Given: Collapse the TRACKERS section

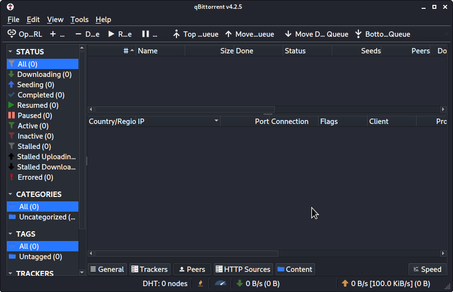Looking at the screenshot, I should [x=10, y=273].
